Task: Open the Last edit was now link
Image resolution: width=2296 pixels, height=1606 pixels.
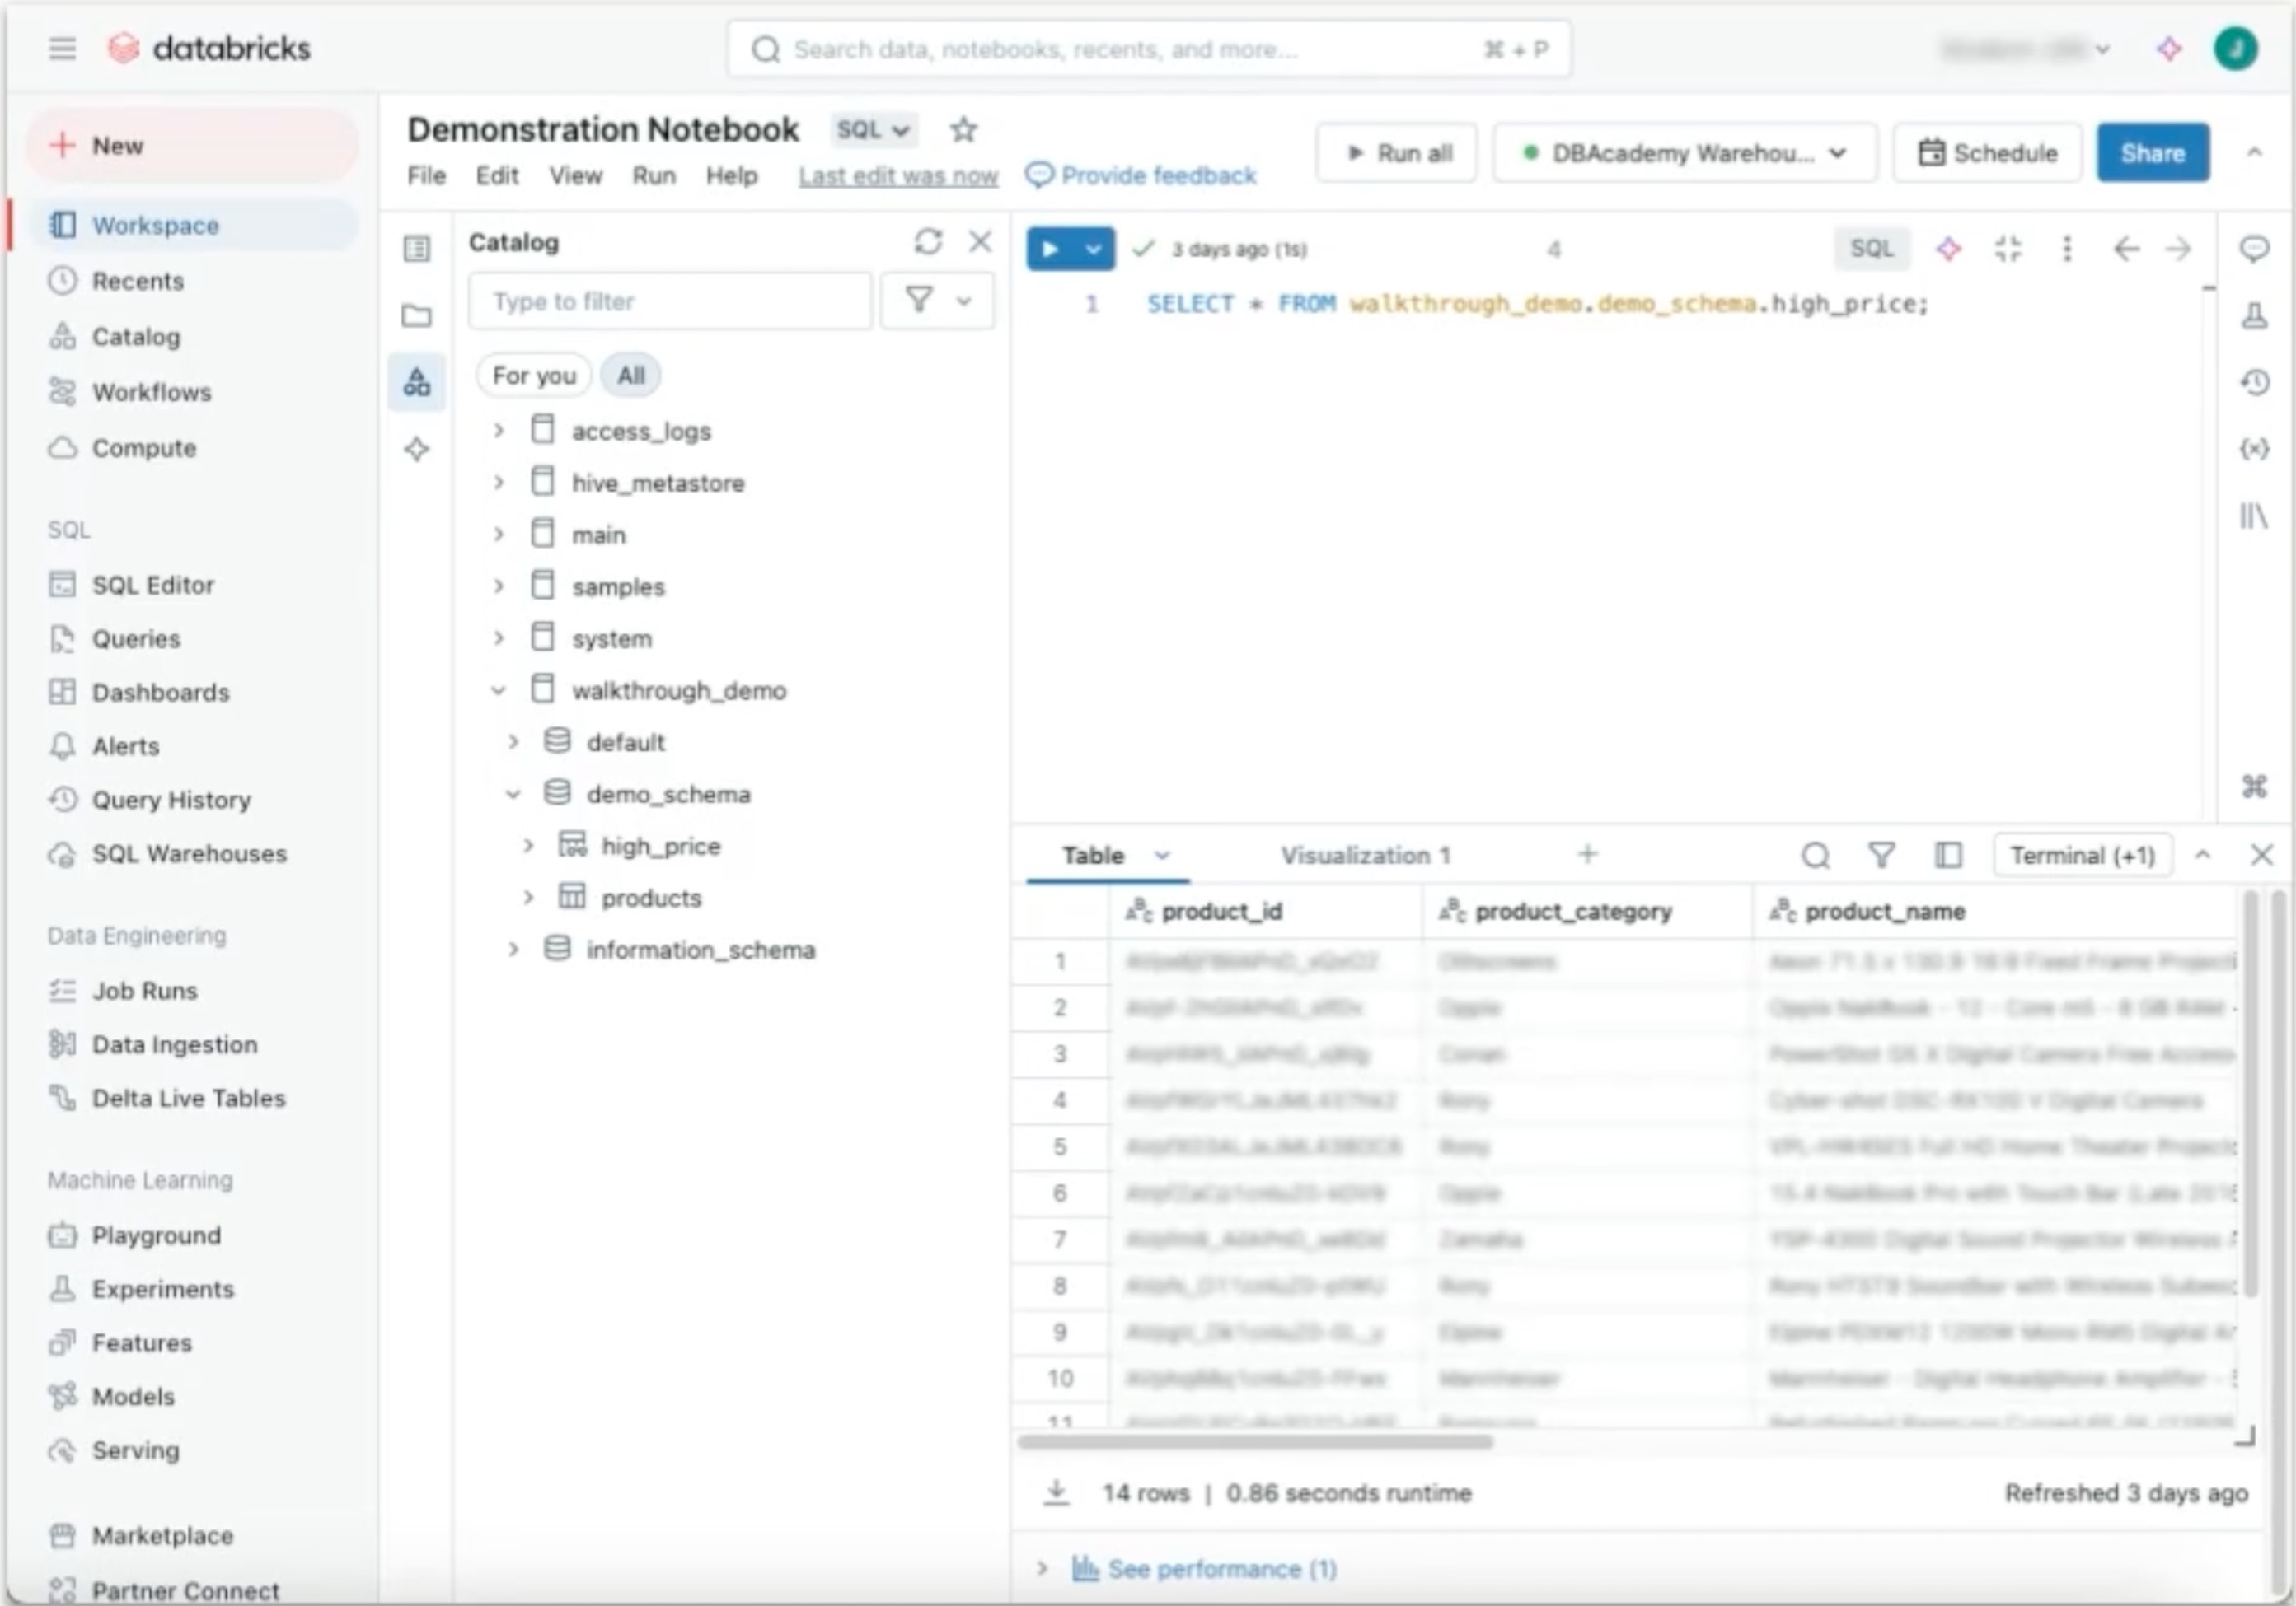Action: (898, 176)
